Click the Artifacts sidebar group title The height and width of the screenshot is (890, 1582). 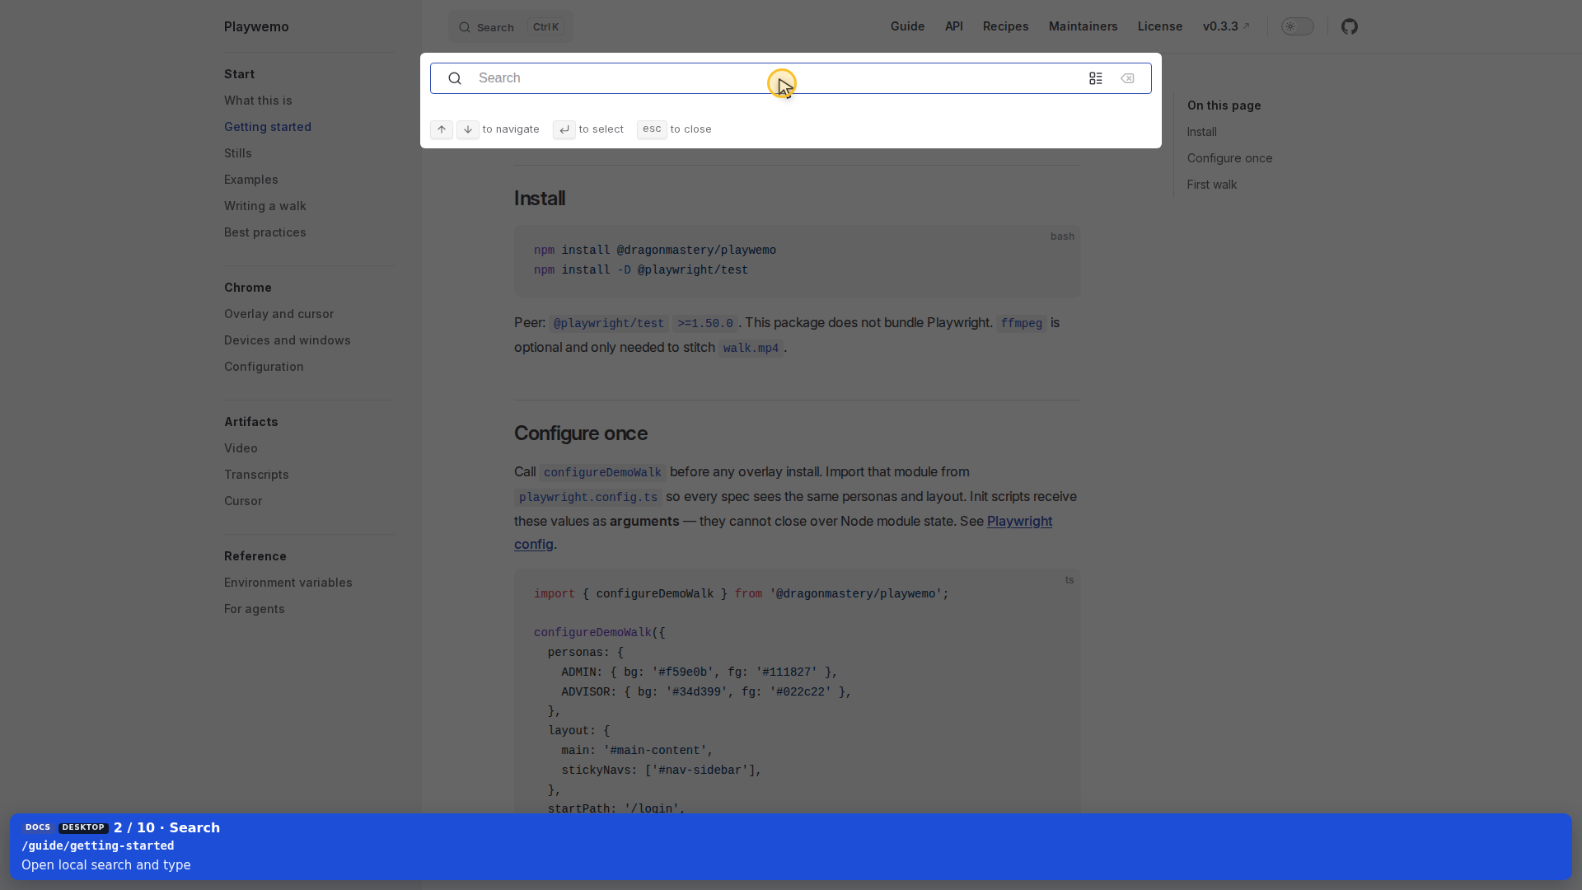click(x=251, y=422)
